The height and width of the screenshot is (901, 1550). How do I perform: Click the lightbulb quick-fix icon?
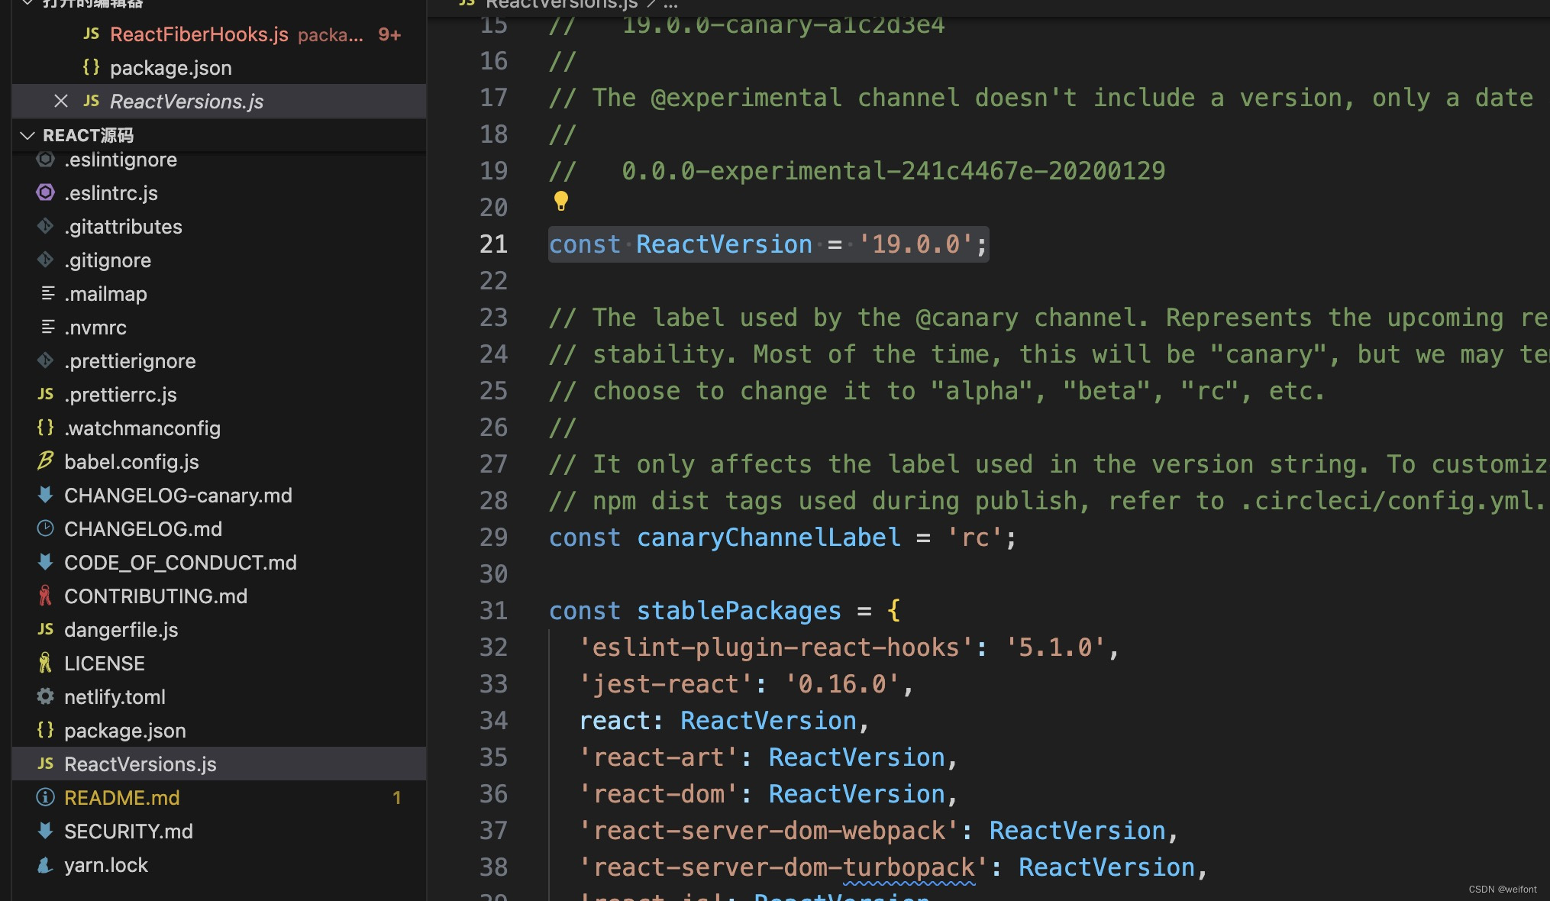561,201
